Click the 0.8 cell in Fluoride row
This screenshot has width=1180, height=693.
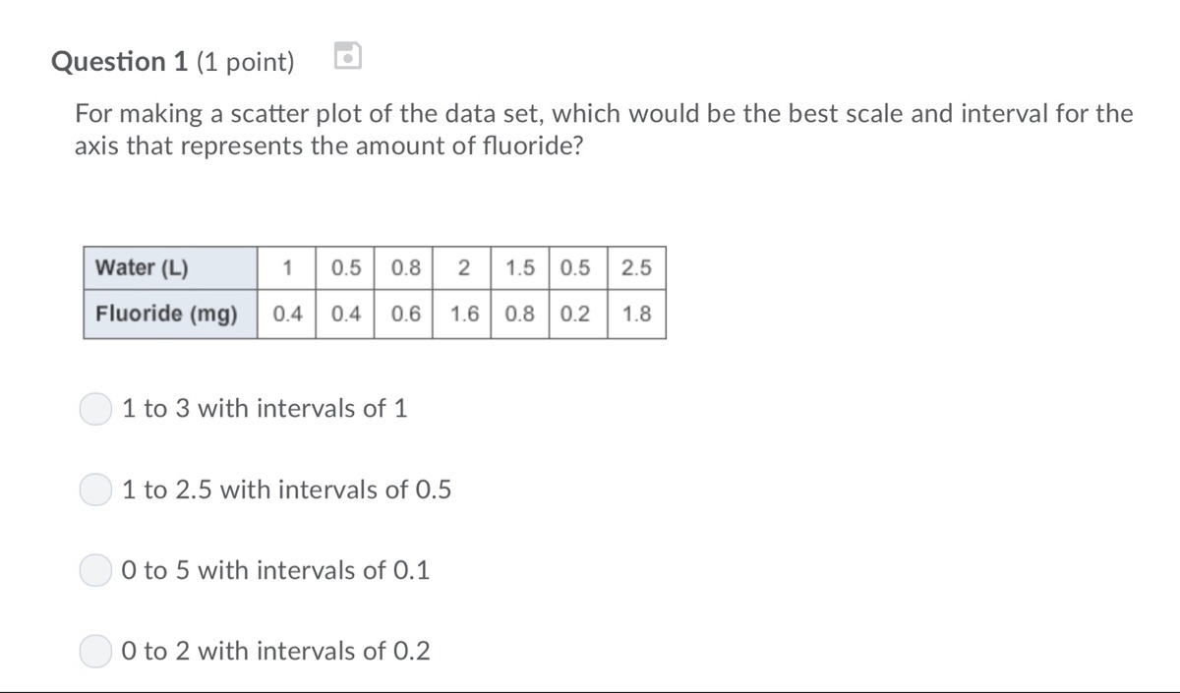[520, 315]
